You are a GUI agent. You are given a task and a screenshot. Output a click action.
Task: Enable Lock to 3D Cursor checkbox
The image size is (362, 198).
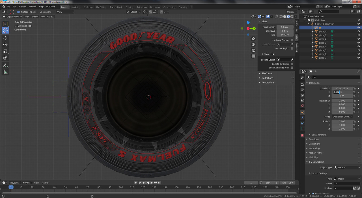pos(292,64)
